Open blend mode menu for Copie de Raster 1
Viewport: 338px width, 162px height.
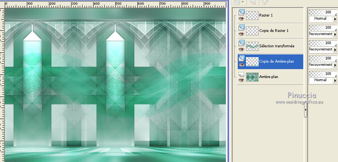[335, 34]
